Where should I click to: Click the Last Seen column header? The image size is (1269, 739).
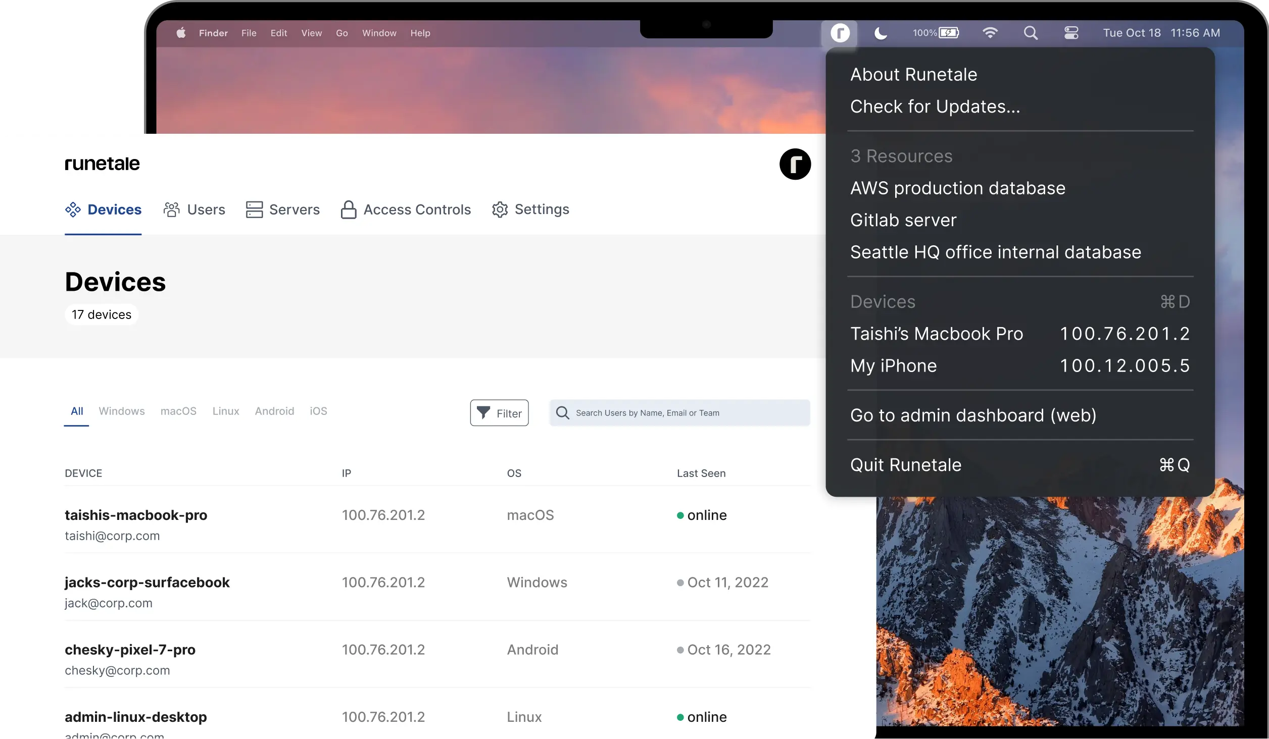(x=701, y=473)
